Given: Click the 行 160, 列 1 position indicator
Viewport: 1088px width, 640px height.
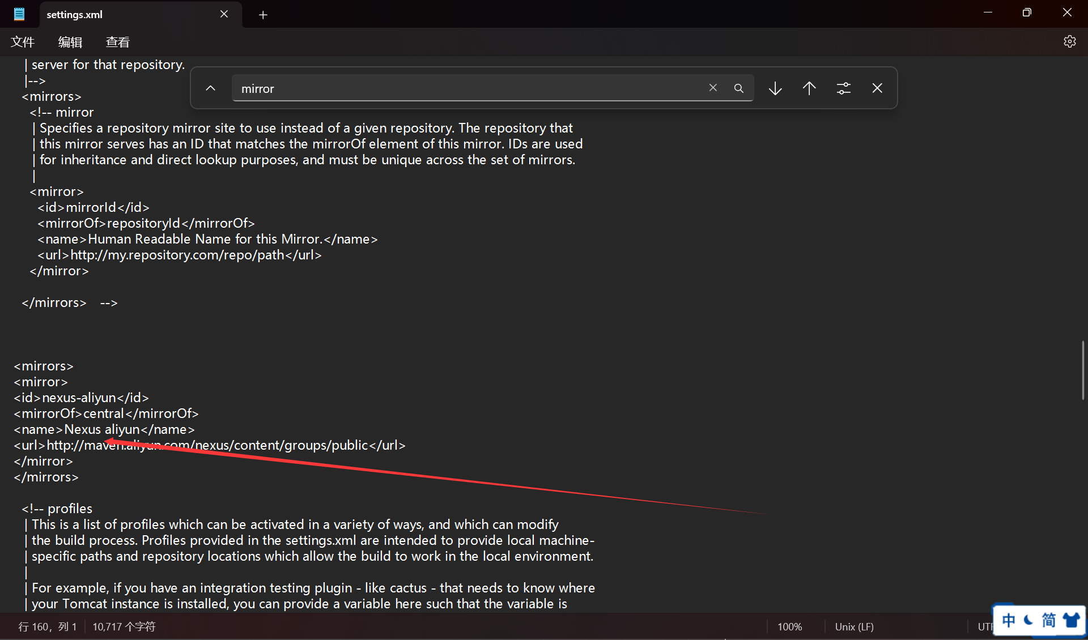Looking at the screenshot, I should click(47, 626).
